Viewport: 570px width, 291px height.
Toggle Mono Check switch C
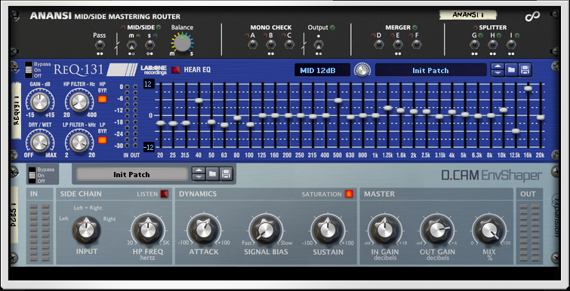[x=289, y=44]
